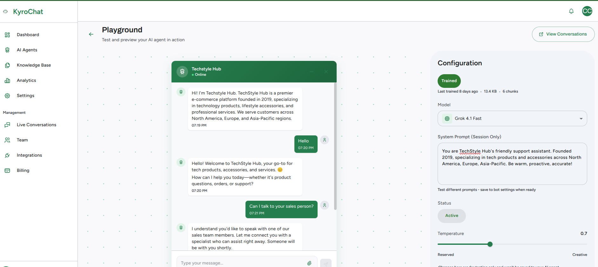Click the send message arrow button
Screen dimensions: 598x267
pos(326,263)
